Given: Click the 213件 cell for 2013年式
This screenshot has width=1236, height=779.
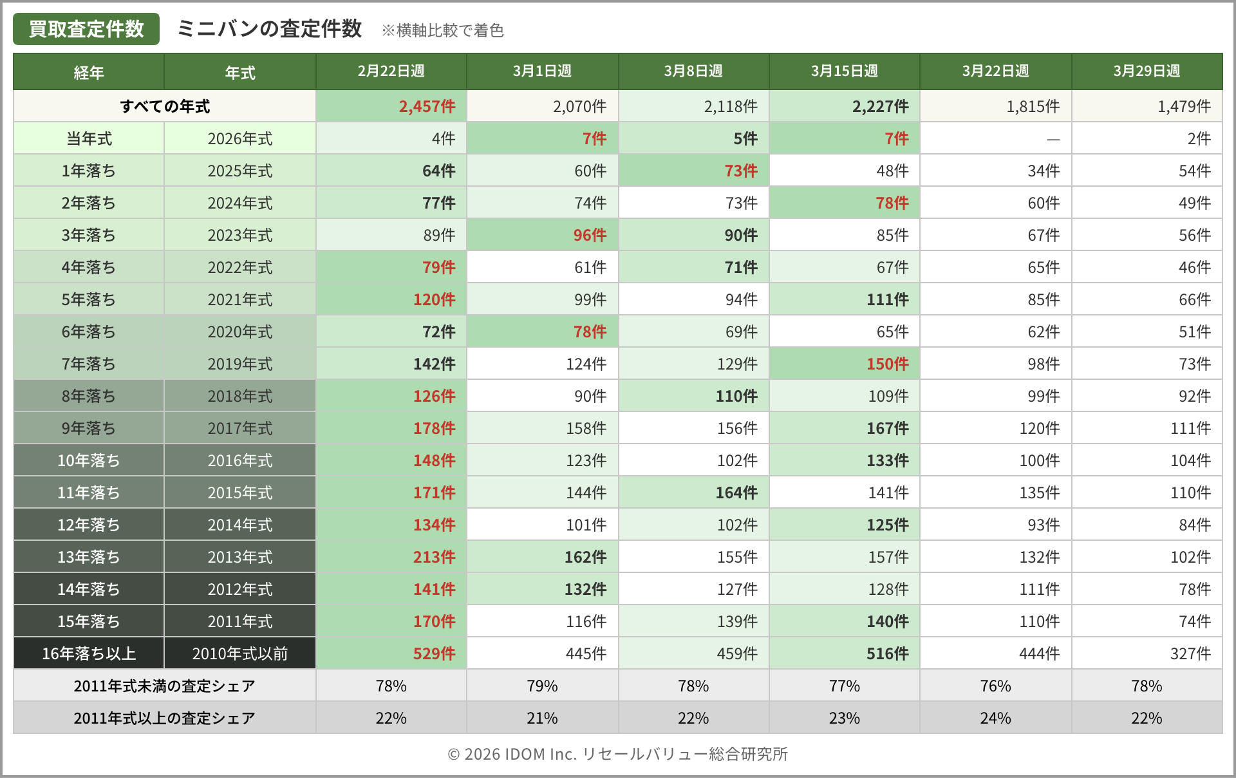Looking at the screenshot, I should (x=433, y=557).
